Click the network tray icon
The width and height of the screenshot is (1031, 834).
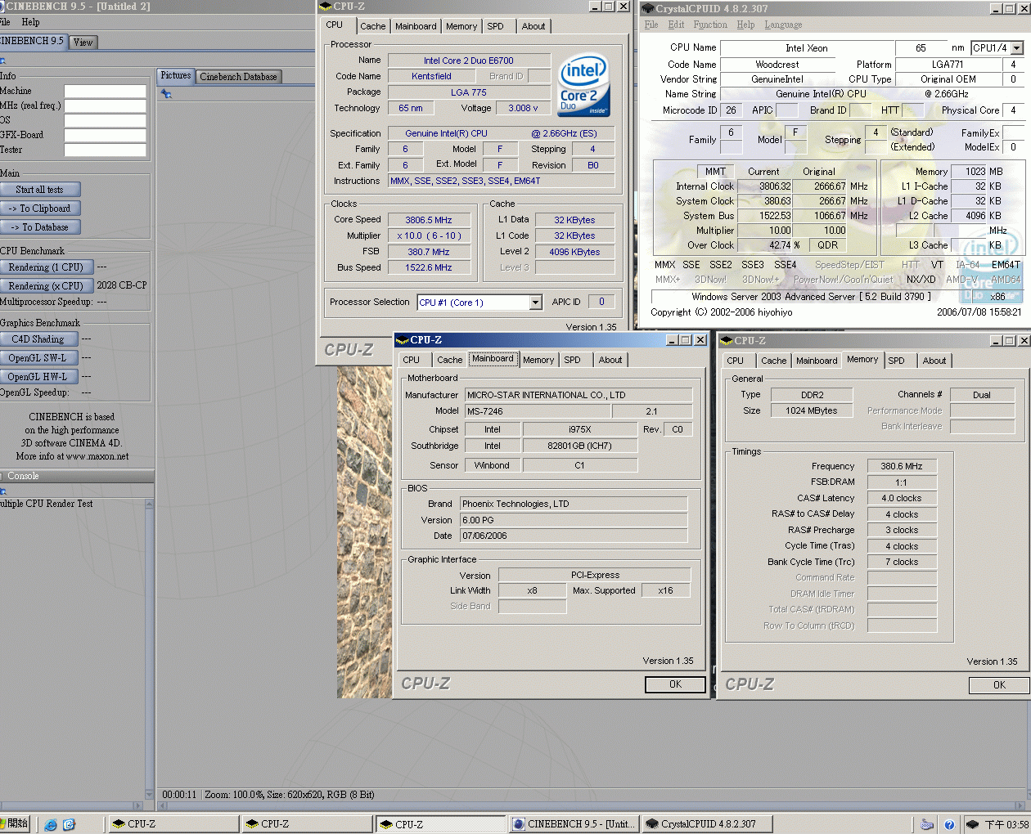click(927, 824)
